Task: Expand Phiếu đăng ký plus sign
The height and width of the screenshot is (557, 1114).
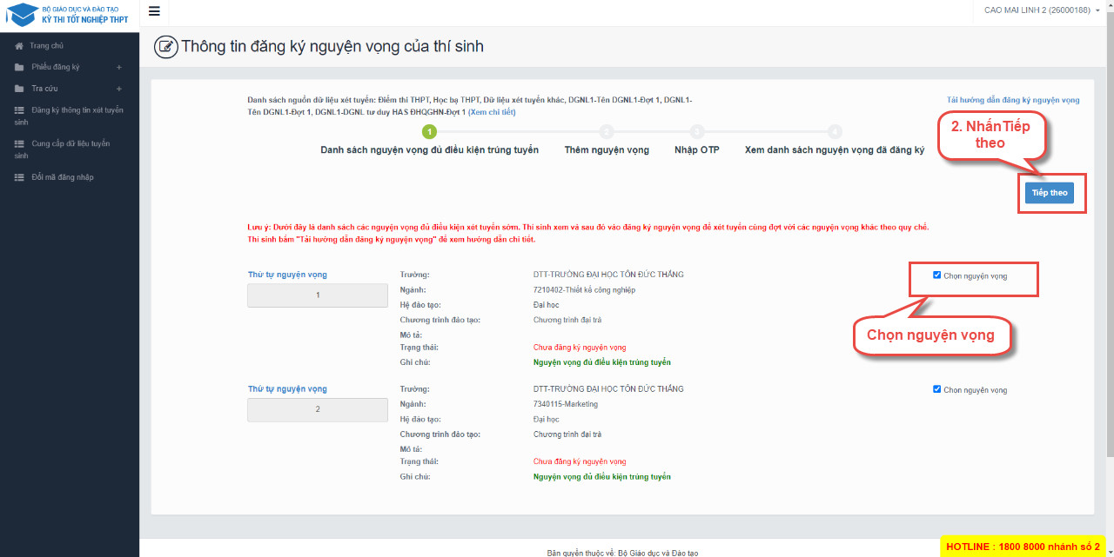Action: [119, 68]
